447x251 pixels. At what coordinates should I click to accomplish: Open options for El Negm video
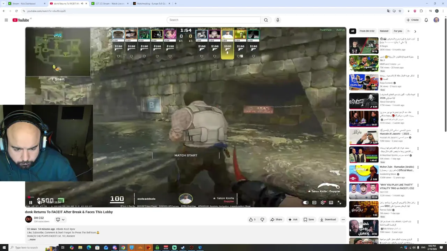[418, 39]
